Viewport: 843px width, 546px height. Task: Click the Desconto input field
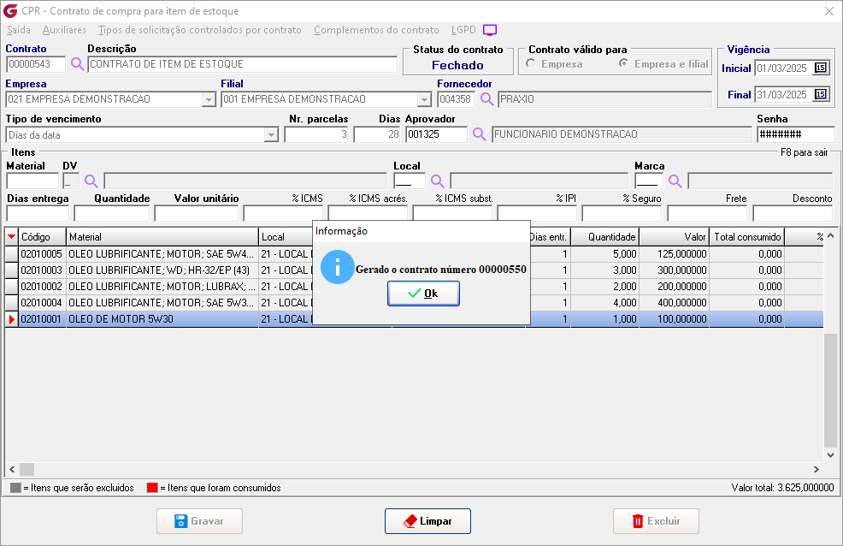(x=793, y=214)
